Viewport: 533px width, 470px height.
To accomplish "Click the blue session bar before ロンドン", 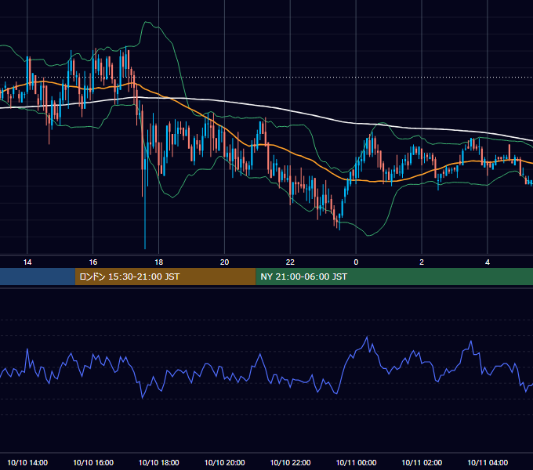I will (38, 277).
